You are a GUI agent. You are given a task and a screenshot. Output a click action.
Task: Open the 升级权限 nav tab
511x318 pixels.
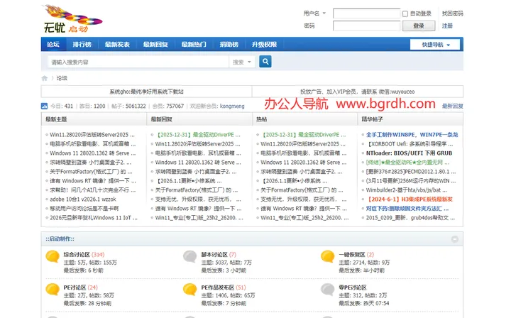[x=264, y=44]
